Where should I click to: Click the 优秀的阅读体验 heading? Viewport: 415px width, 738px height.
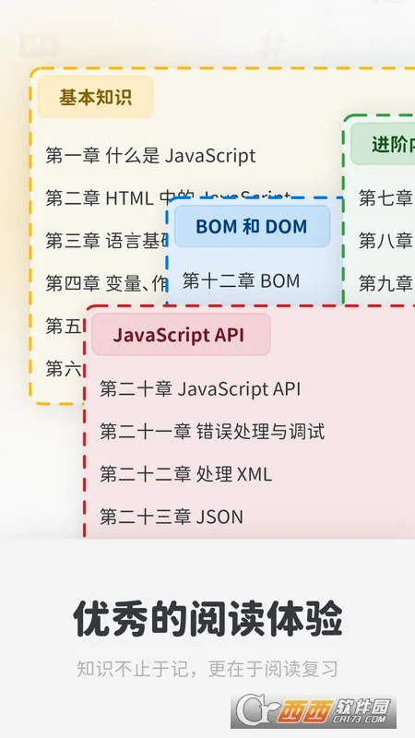[207, 618]
